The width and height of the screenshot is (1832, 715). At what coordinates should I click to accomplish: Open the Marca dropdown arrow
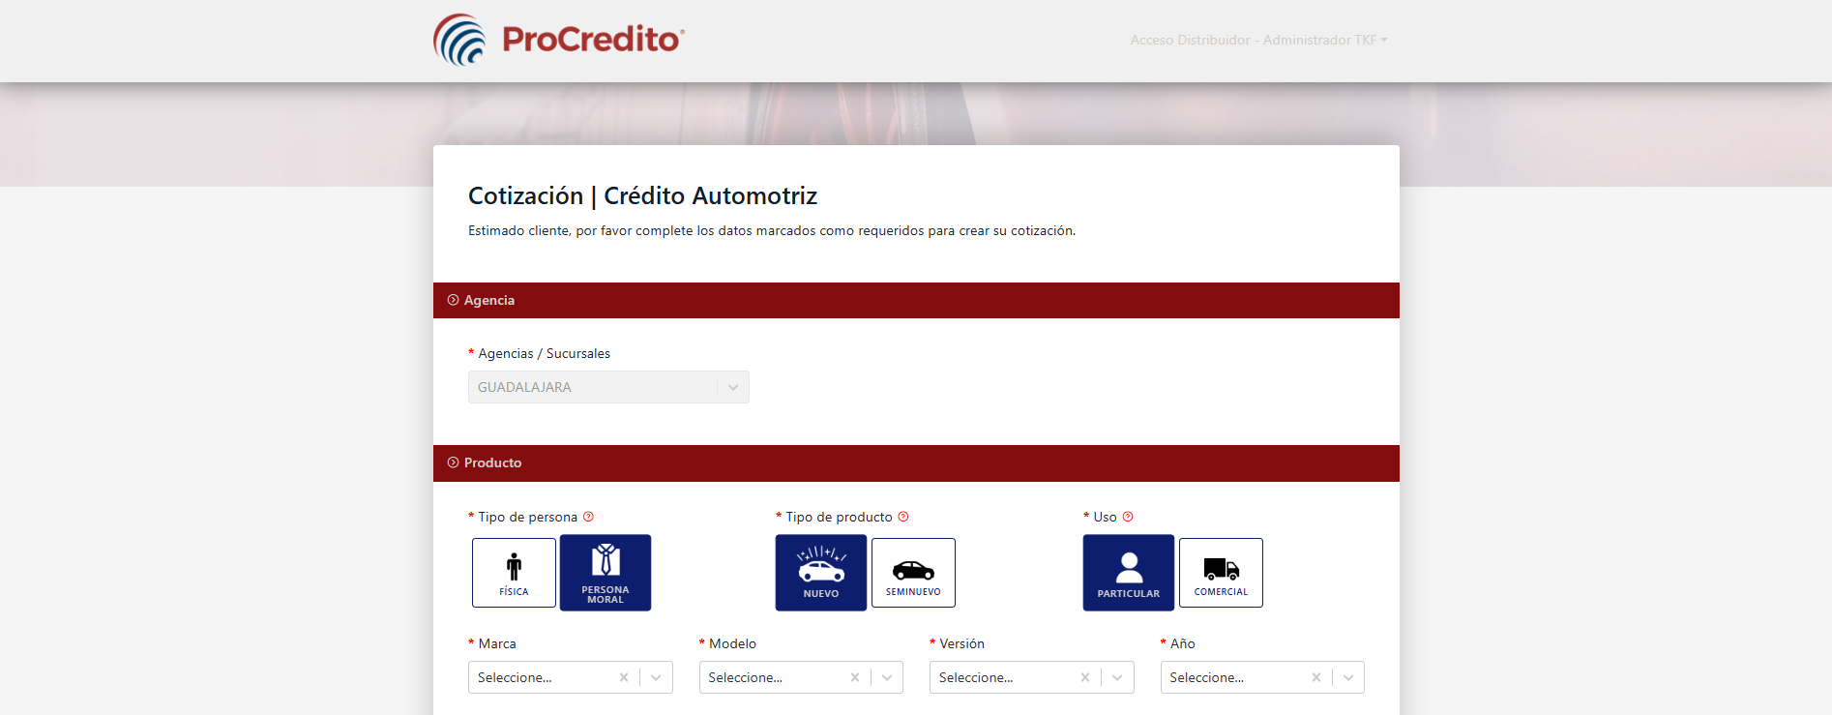(656, 677)
